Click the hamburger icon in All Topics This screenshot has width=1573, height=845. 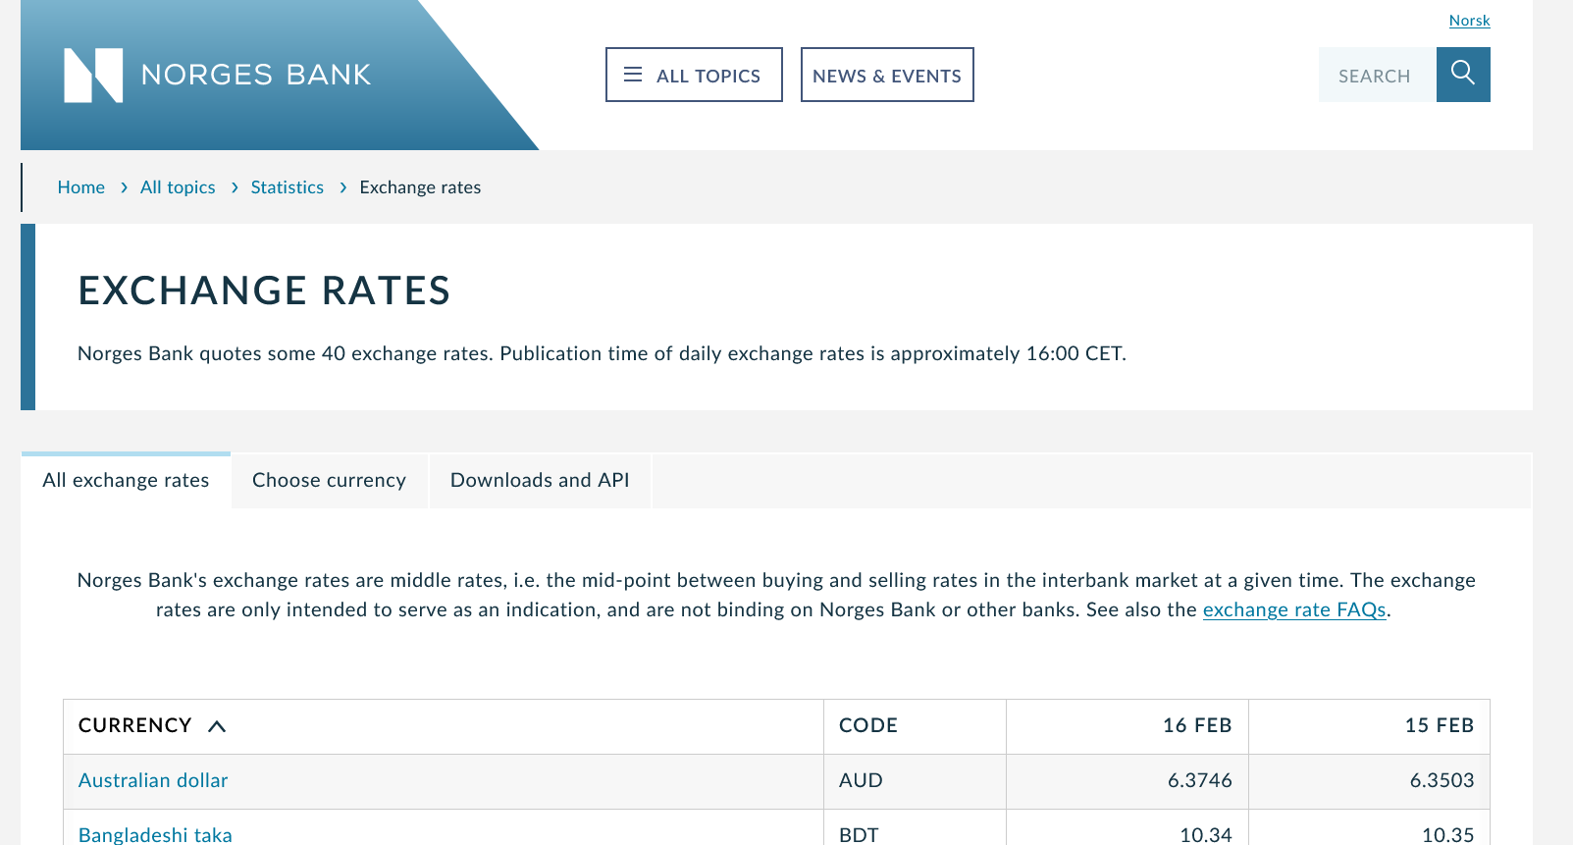point(633,75)
